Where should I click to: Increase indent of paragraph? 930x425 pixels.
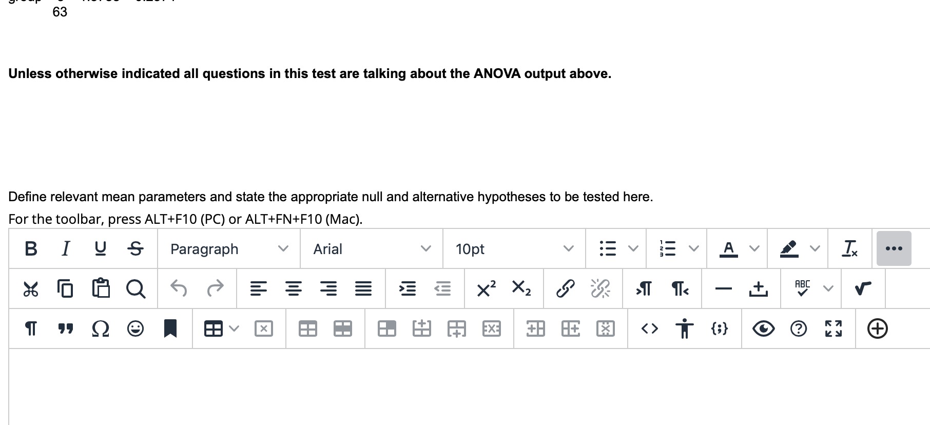pos(408,289)
